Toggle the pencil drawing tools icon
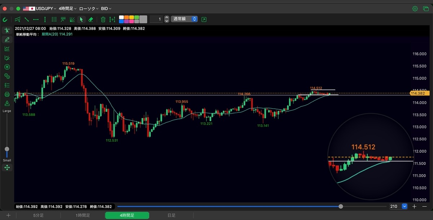The image size is (433, 220). coord(7,39)
